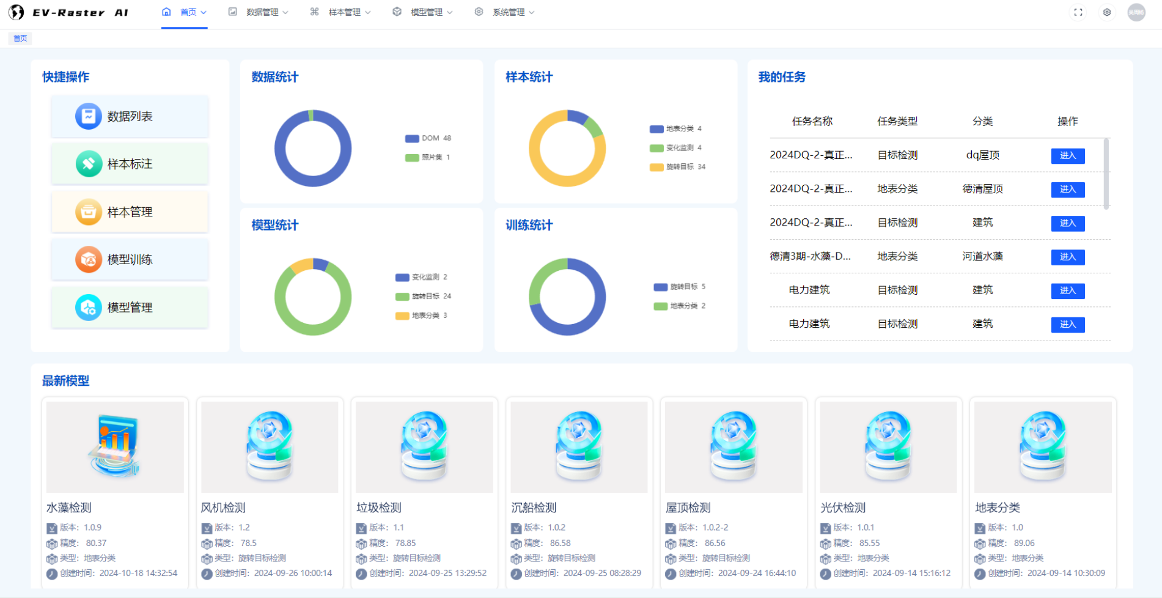Image resolution: width=1162 pixels, height=598 pixels.
Task: Click the precision icon on 风机检测 card
Action: [207, 543]
